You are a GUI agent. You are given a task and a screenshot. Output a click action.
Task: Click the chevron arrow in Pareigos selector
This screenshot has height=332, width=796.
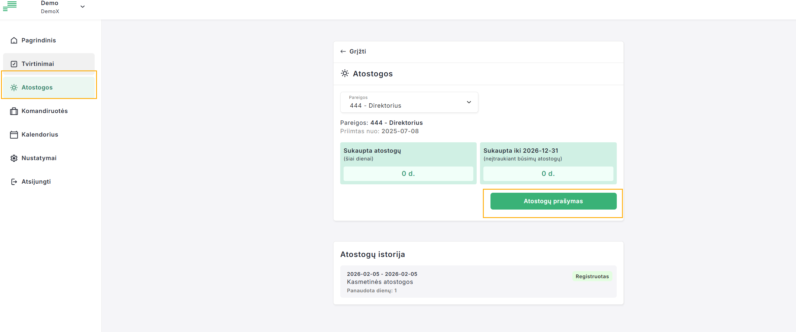469,102
